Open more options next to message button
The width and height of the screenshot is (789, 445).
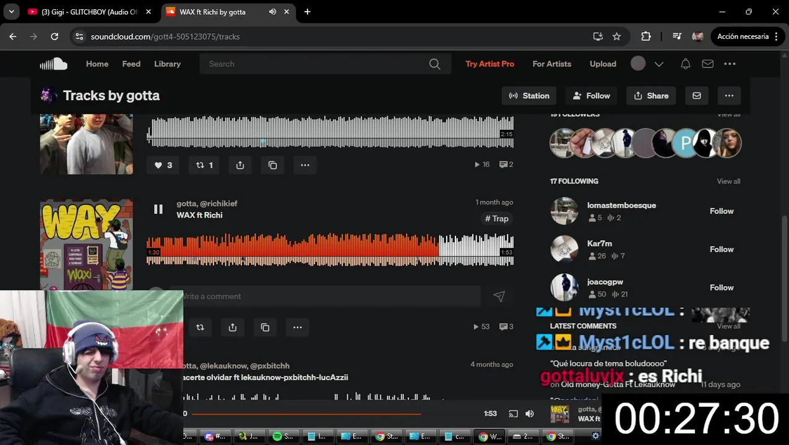[x=729, y=96]
